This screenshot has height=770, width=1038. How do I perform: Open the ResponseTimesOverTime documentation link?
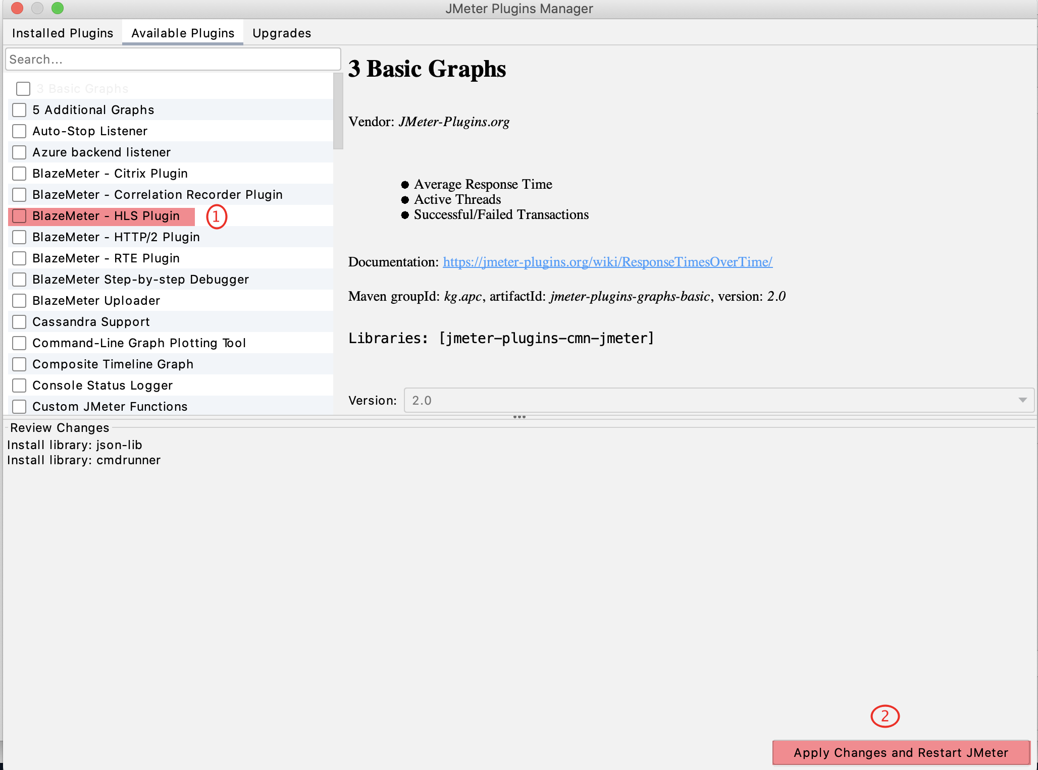coord(607,262)
